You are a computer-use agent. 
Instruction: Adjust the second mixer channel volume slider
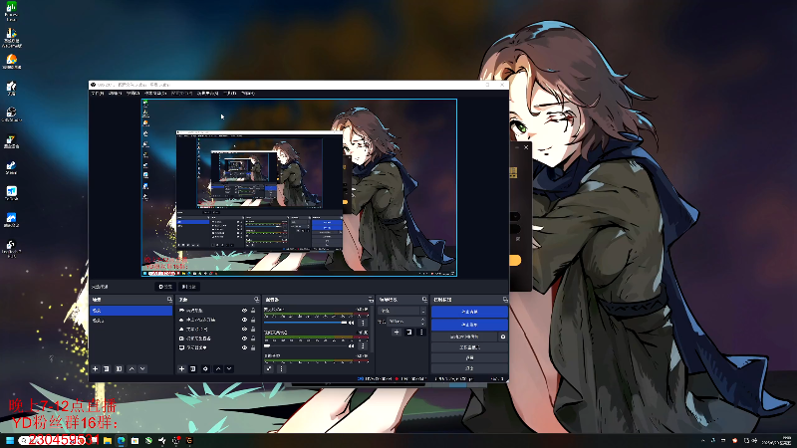[x=305, y=345]
